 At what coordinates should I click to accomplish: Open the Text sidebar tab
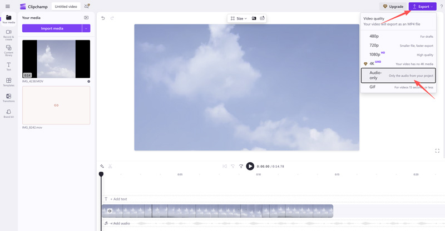coord(8,67)
